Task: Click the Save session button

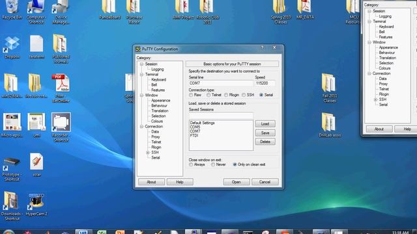Action: (265, 133)
